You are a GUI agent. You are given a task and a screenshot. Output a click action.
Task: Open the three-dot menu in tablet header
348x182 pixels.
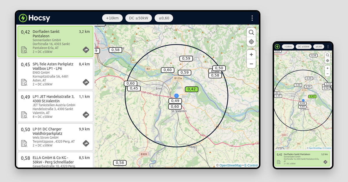[252, 18]
